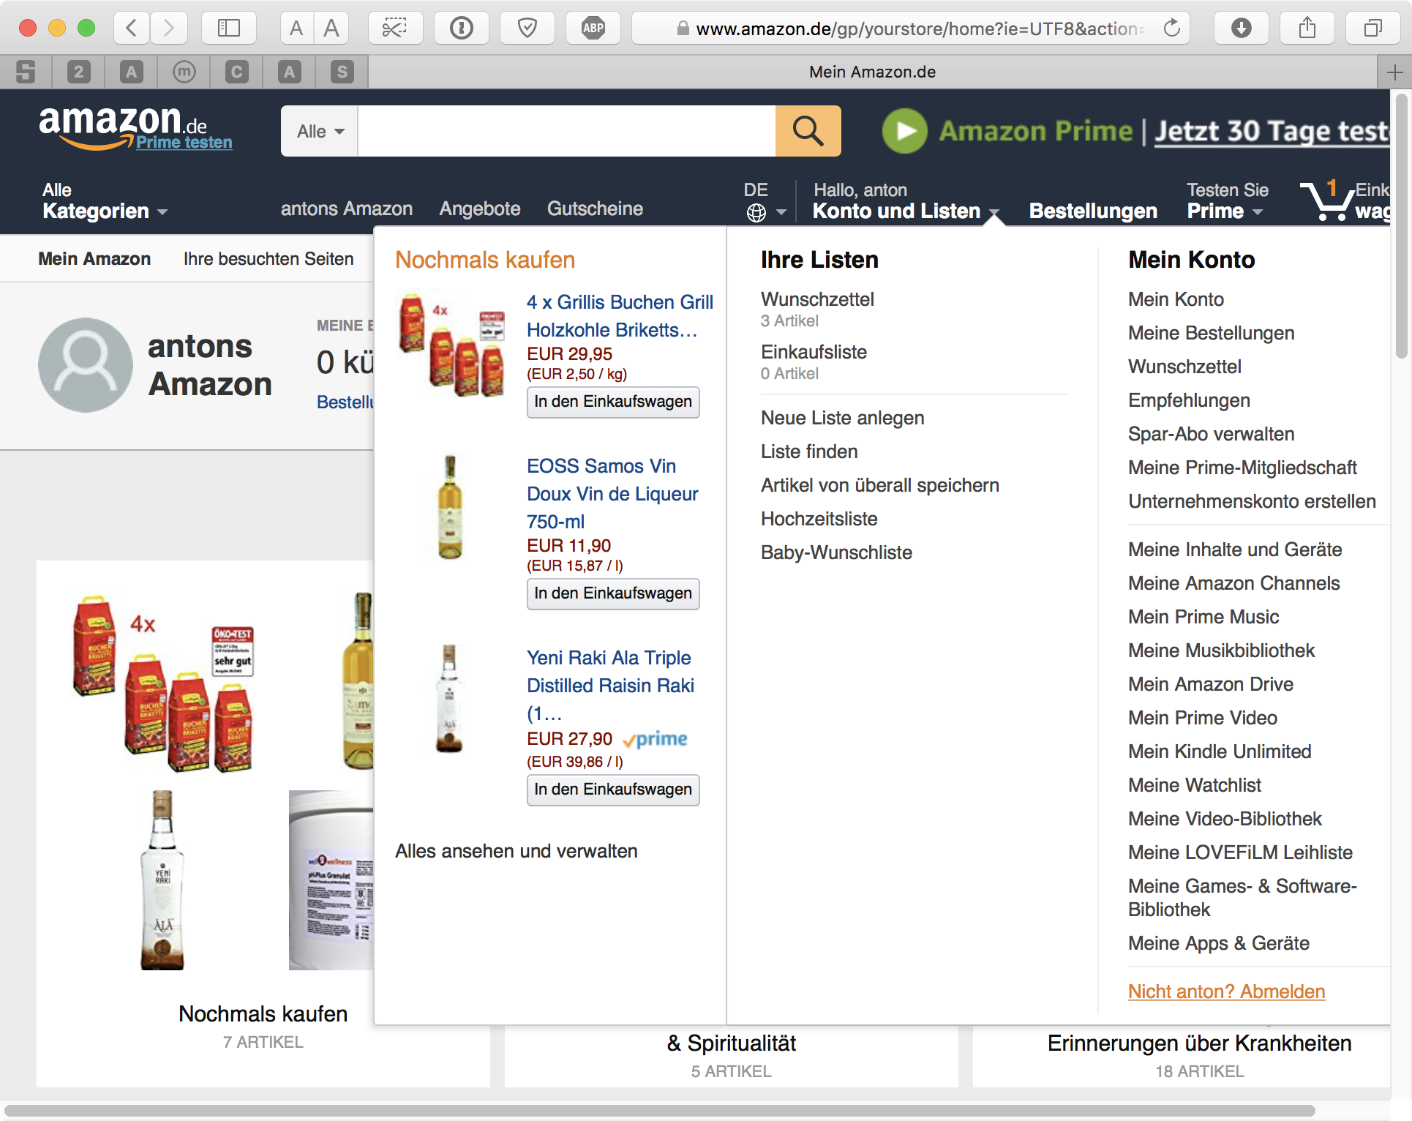1412x1121 pixels.
Task: Click Jetzt 30 Tage testen banner link
Action: click(1272, 131)
